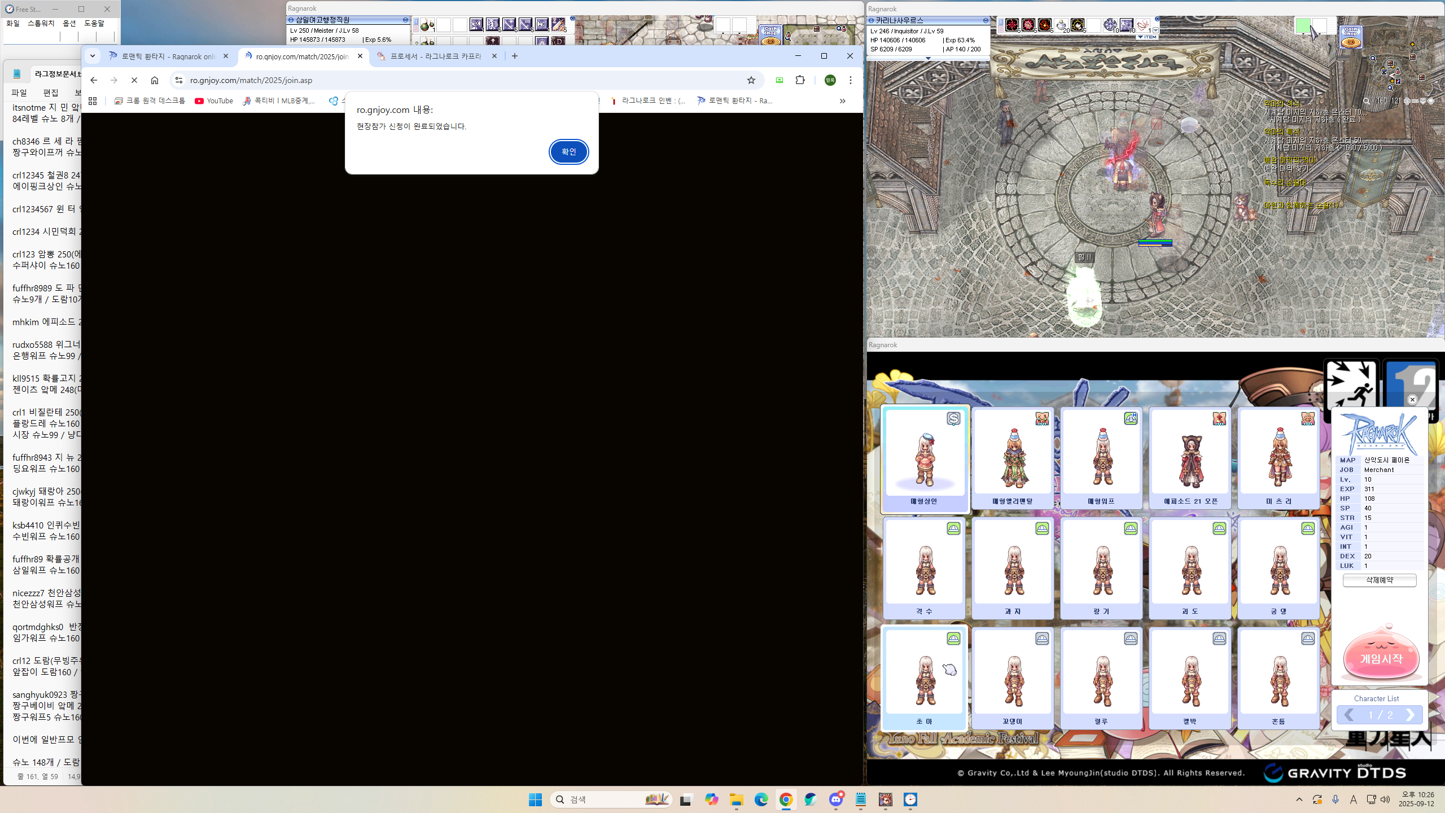
Task: Stop loading the page
Action: 134,80
